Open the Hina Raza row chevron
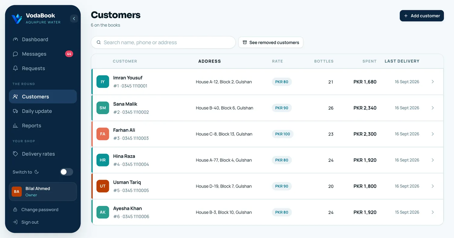The width and height of the screenshot is (454, 238). point(433,160)
